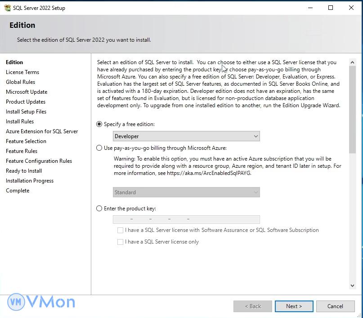Image resolution: width=363 pixels, height=318 pixels.
Task: Open the Developer free edition dropdown
Action: [186, 136]
